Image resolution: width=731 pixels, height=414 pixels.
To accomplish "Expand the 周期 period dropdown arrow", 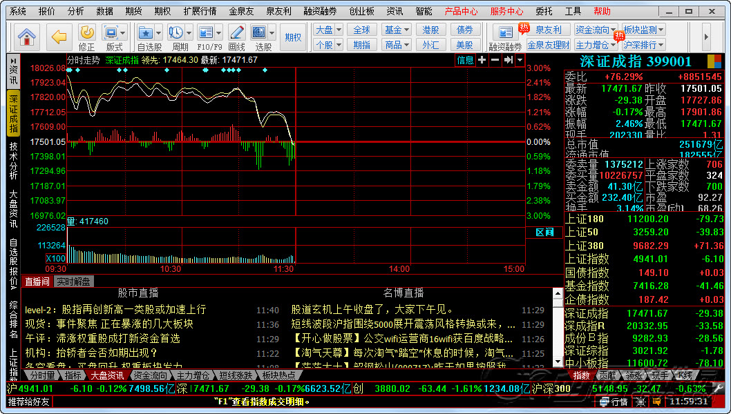I will coord(189,32).
